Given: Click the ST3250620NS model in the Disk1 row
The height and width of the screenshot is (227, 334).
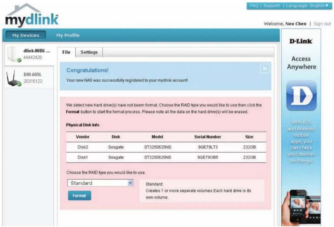Looking at the screenshot, I should coord(157,157).
